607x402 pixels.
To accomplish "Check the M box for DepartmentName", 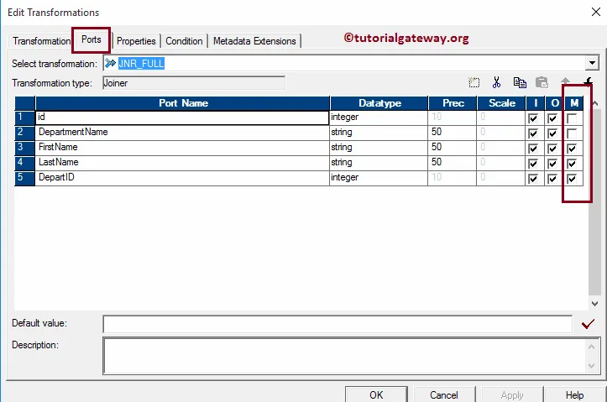I will (x=572, y=133).
